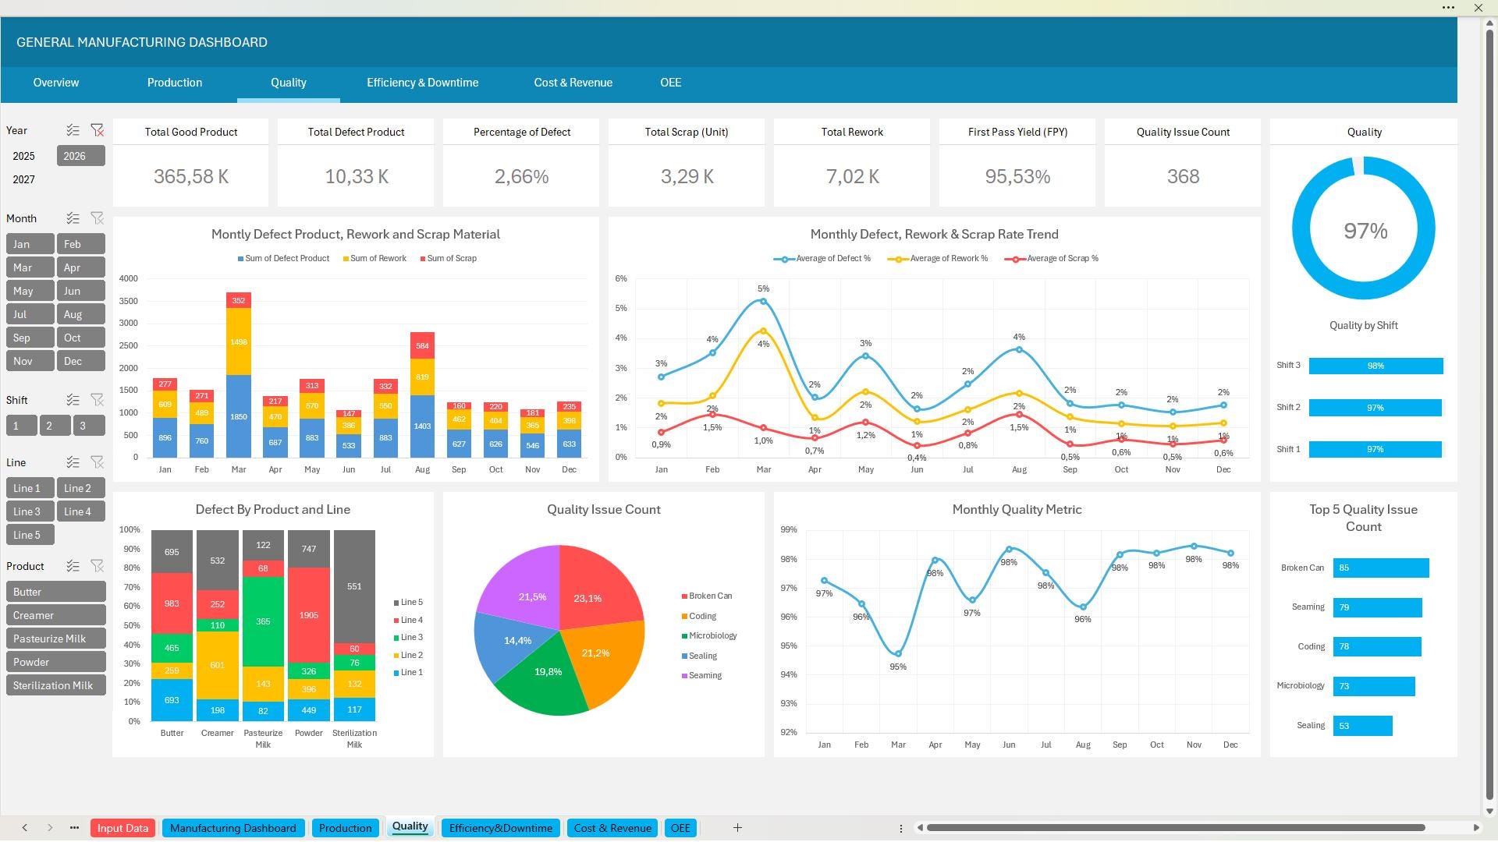Switch to Cost & Revenue sheet tab

[x=612, y=828]
